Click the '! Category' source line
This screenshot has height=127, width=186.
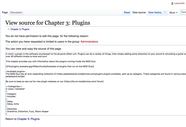point(11,94)
